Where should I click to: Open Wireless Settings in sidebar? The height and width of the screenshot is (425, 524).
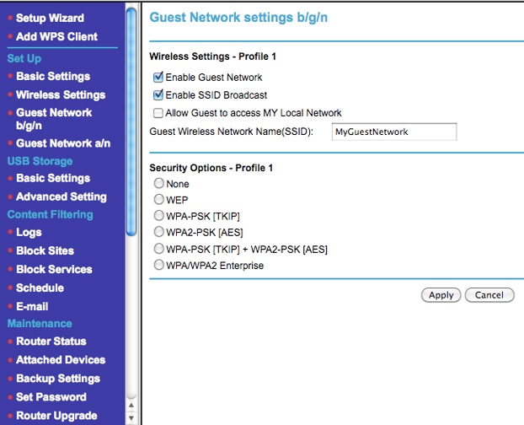pyautogui.click(x=61, y=95)
